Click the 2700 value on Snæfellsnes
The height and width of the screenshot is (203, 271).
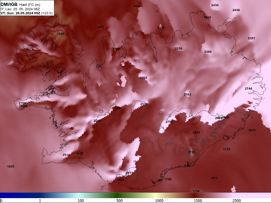click(x=22, y=103)
